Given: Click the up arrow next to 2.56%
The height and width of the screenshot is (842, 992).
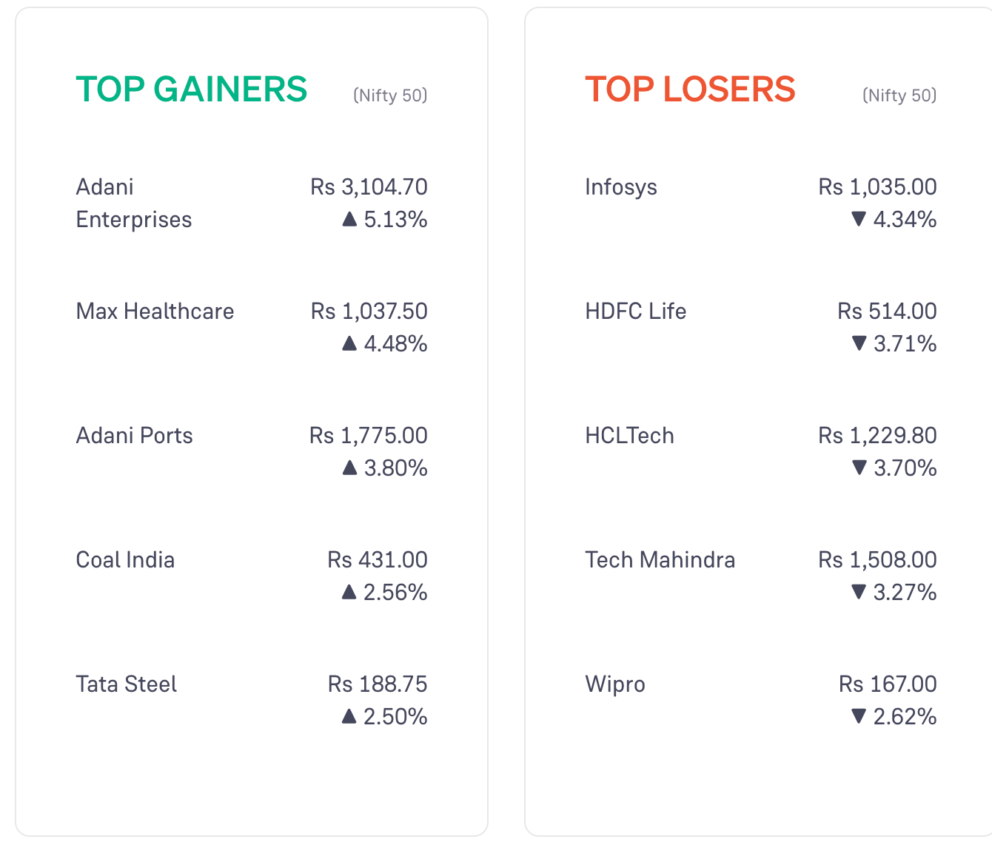Looking at the screenshot, I should (x=349, y=592).
